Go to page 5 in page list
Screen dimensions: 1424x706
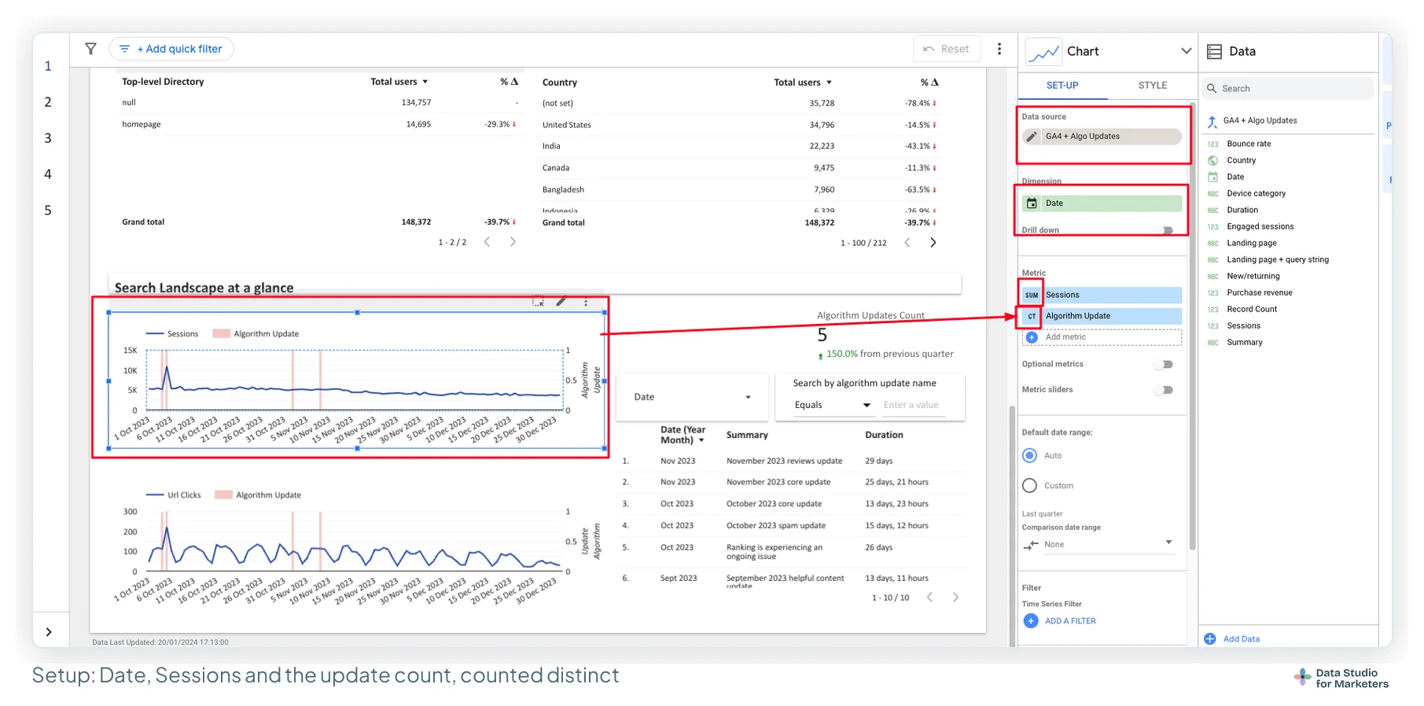[x=48, y=211]
